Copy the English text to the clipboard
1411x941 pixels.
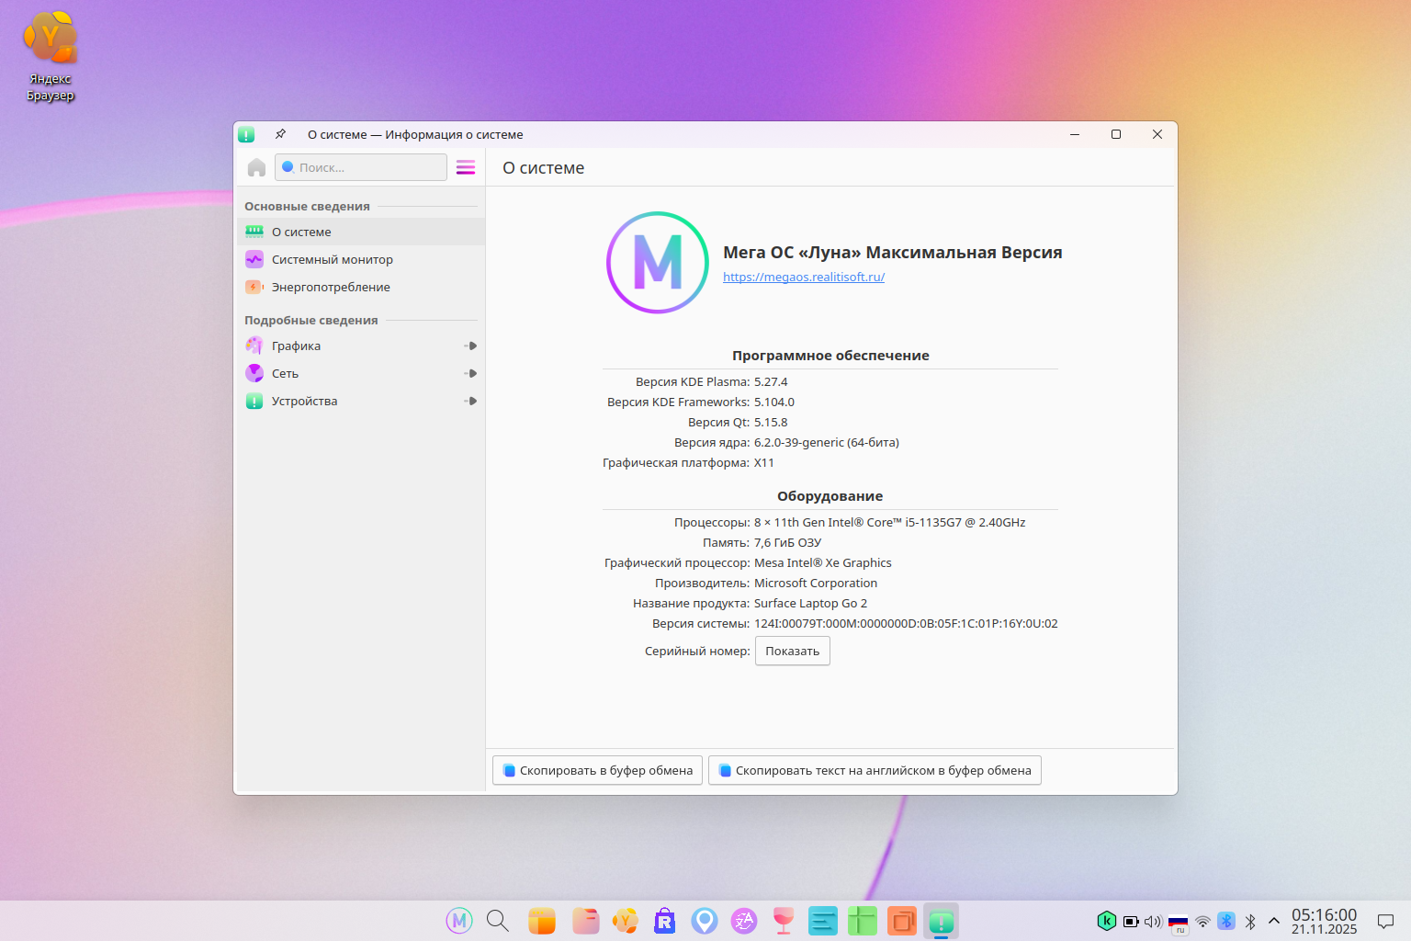[875, 771]
